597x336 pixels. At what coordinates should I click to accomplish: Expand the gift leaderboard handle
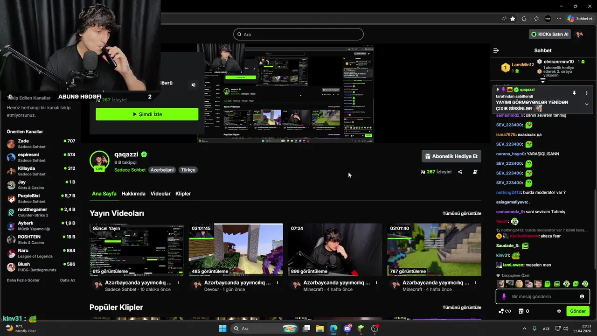pyautogui.click(x=543, y=81)
